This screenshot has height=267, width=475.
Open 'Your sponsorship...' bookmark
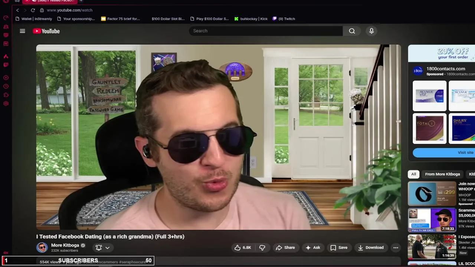coord(76,19)
